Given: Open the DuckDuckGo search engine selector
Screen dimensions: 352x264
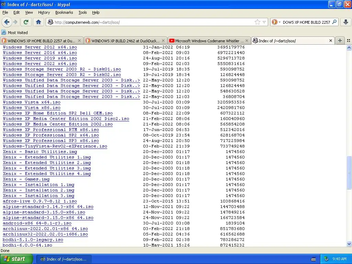Looking at the screenshot, I should [276, 22].
